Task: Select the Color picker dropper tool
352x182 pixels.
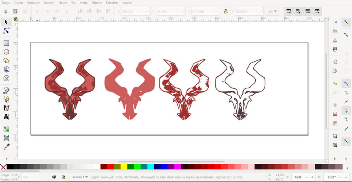Action: (6, 146)
